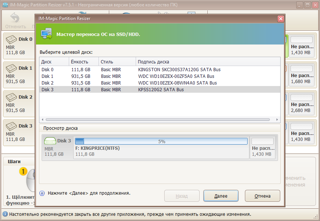Click the Отмена button in wizard
Screen dimensions: 320x221
[x=262, y=196]
